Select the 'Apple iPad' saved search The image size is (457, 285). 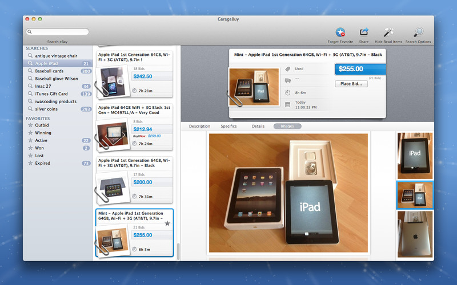point(58,63)
